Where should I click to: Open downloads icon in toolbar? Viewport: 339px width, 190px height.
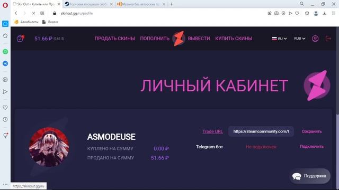[x=325, y=13]
